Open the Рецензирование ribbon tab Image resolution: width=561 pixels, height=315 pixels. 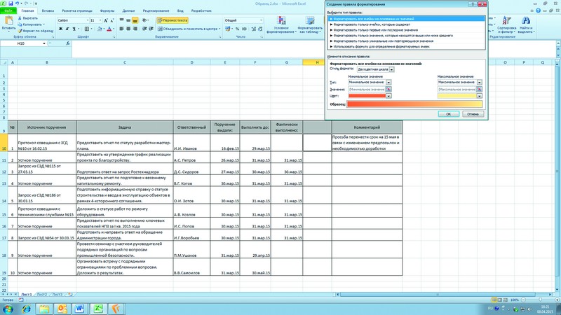pyautogui.click(x=156, y=10)
